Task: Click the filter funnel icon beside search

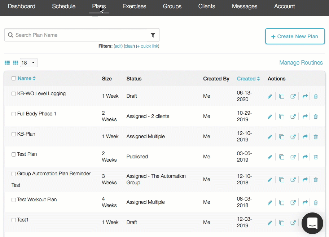Action: coord(153,35)
